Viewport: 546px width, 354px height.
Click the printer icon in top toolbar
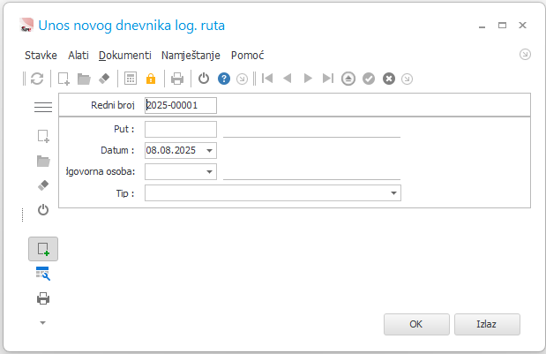pyautogui.click(x=177, y=79)
